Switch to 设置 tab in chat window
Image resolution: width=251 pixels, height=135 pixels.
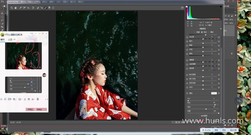pyautogui.click(x=10, y=40)
